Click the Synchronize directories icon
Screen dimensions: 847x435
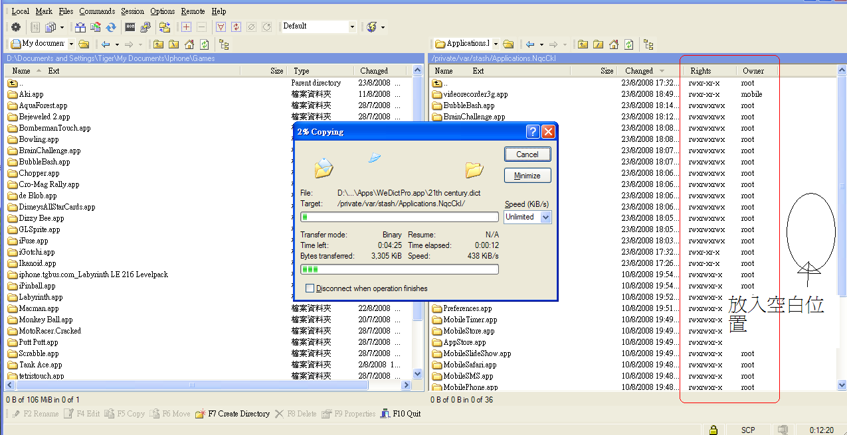point(111,27)
